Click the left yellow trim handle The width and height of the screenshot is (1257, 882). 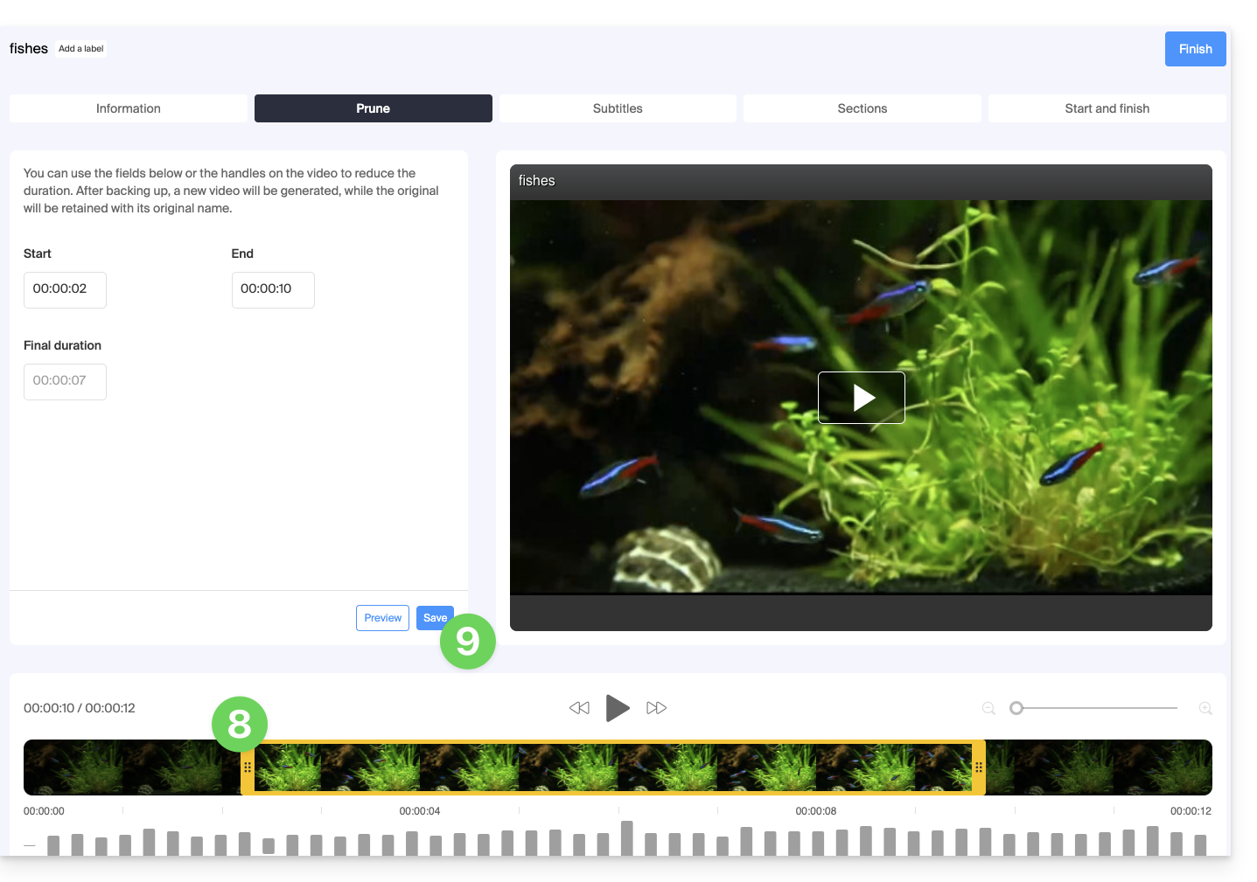tap(248, 767)
